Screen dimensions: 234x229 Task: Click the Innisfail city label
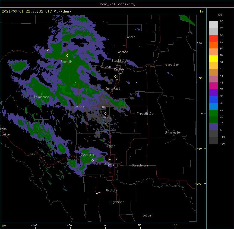113,89
